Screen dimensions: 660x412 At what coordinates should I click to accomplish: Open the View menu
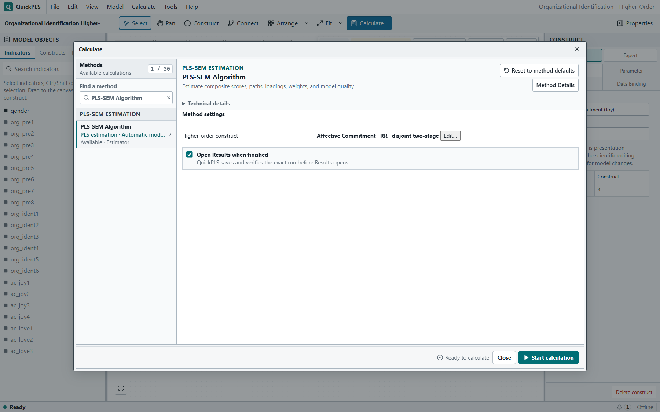(92, 7)
